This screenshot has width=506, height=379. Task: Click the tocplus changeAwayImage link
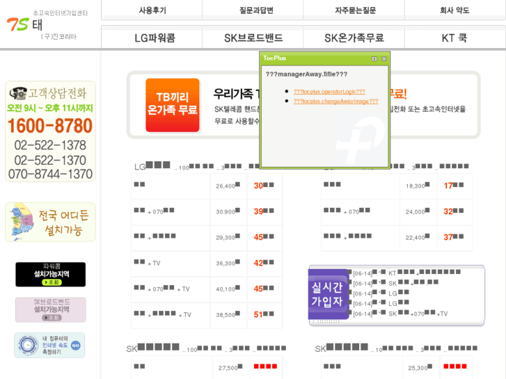click(x=335, y=102)
